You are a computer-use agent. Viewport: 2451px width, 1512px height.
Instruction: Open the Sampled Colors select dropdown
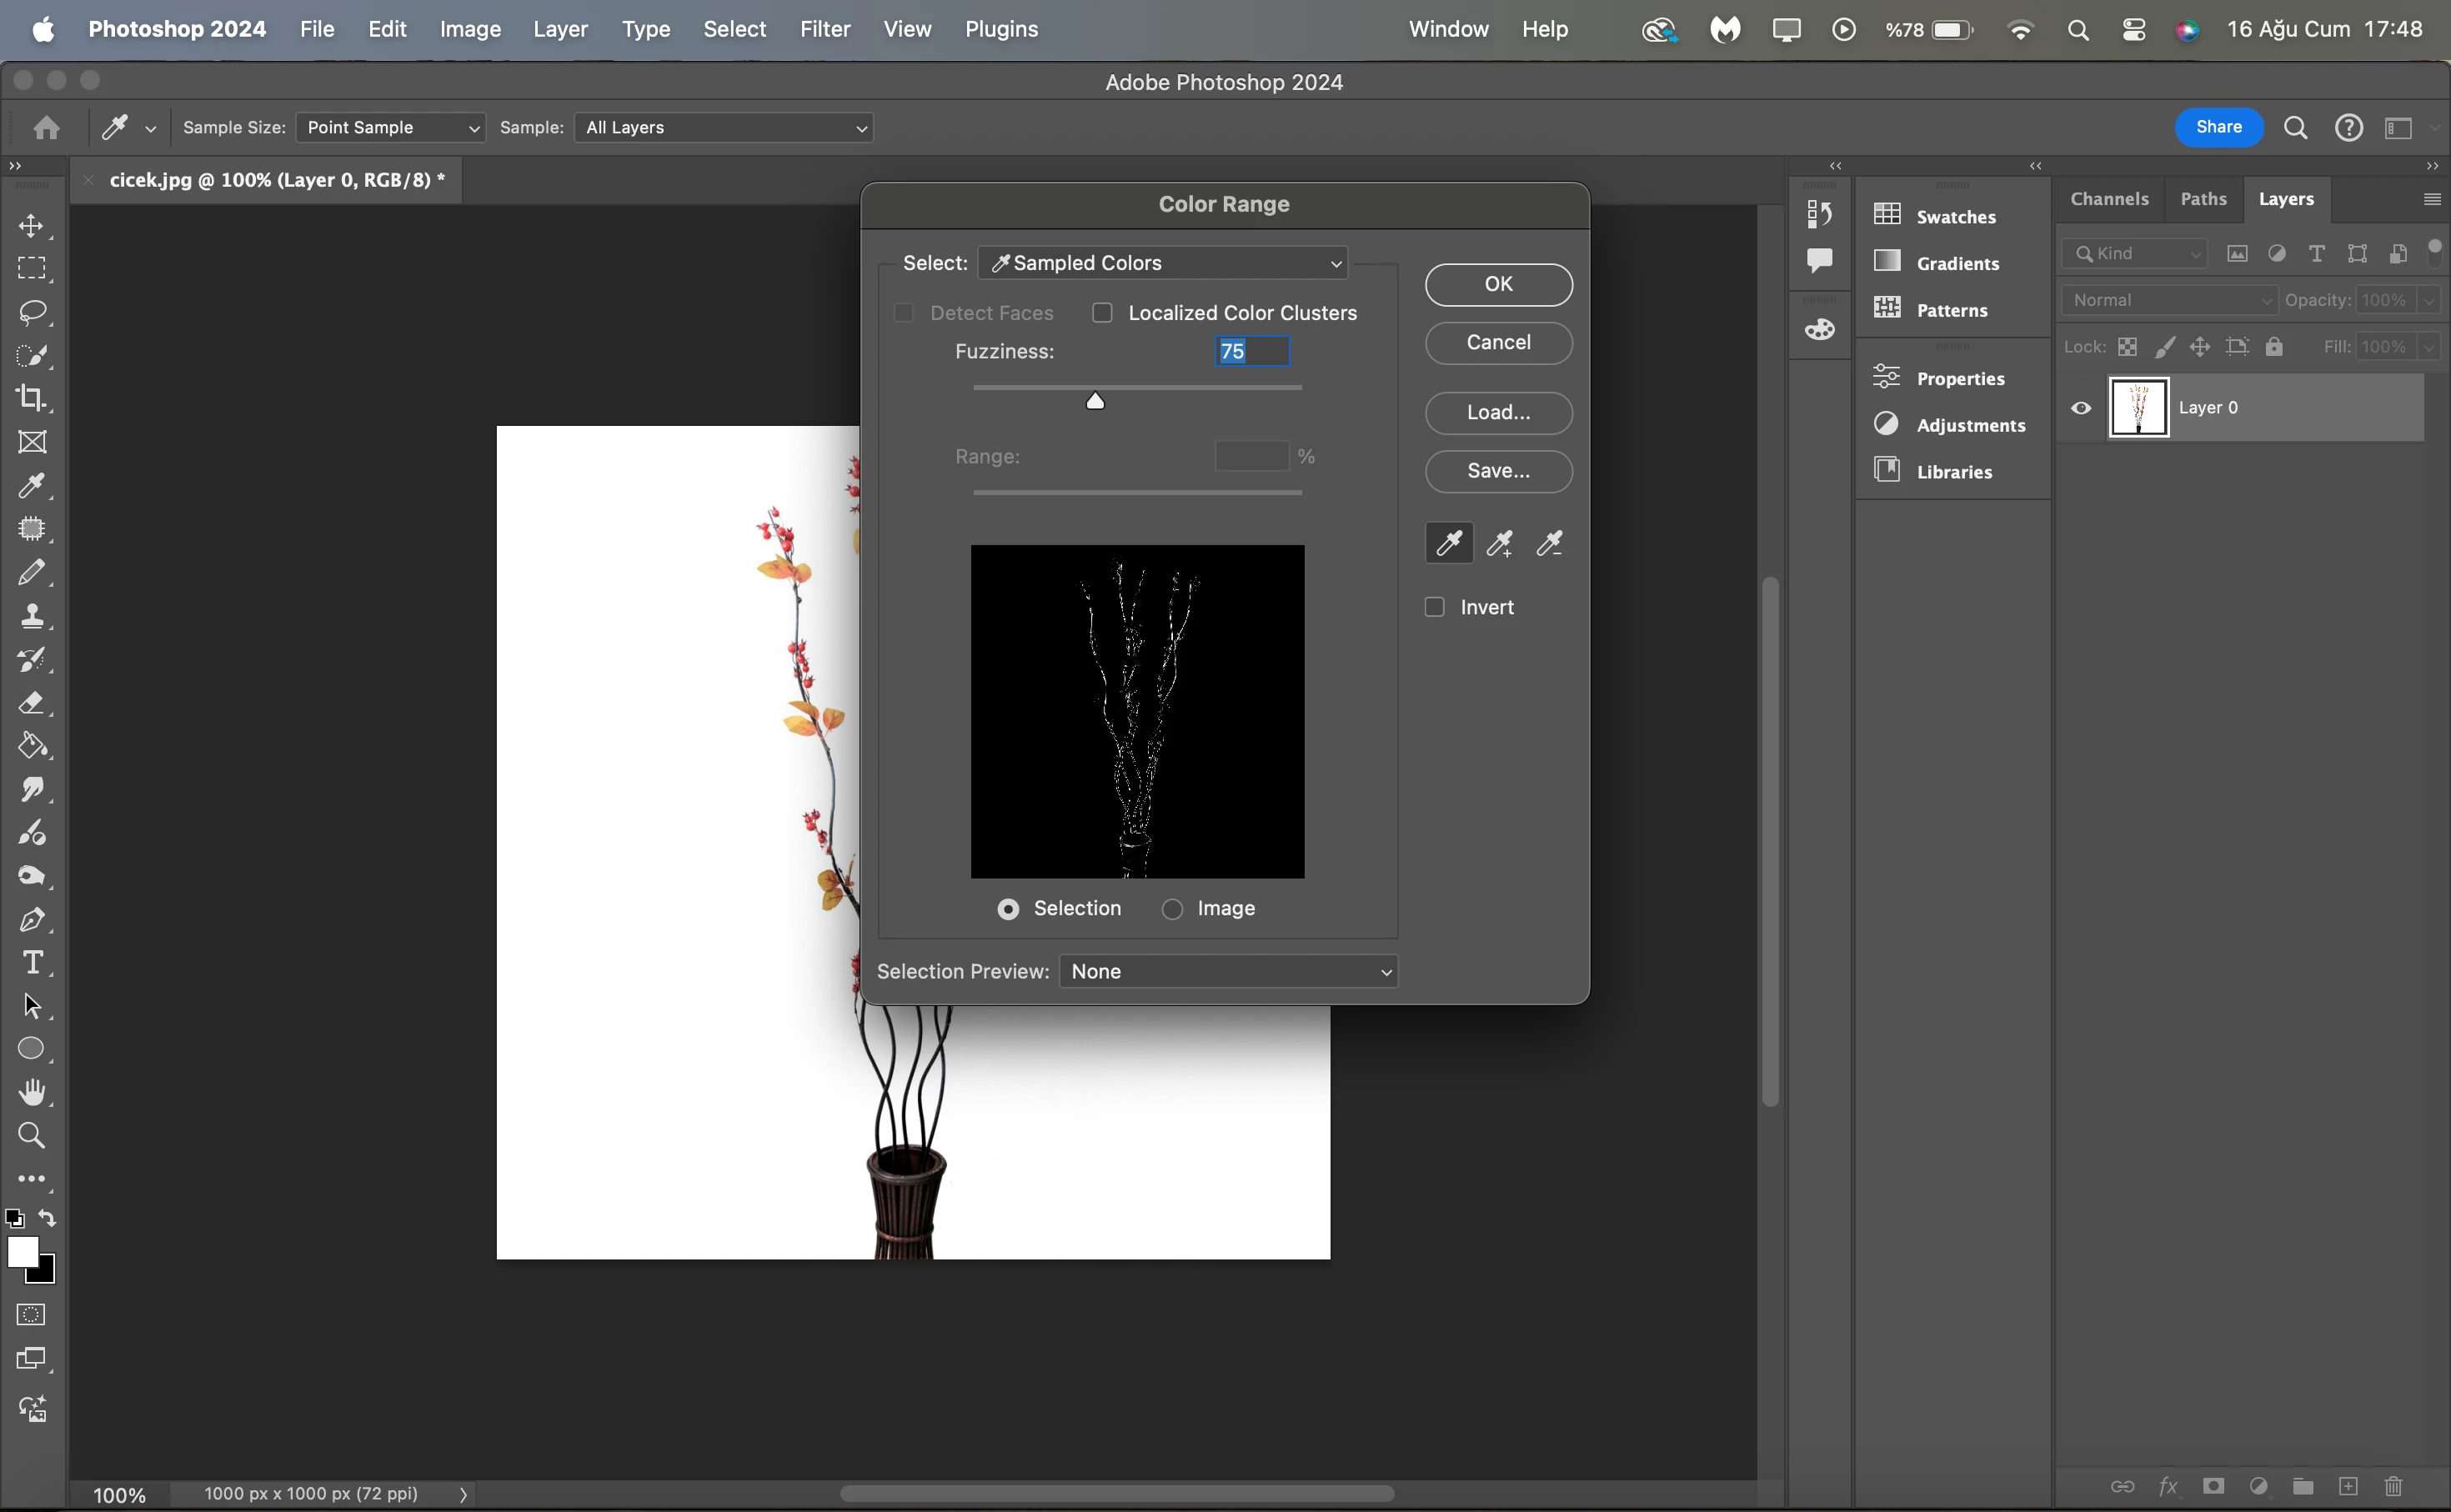pos(1162,263)
